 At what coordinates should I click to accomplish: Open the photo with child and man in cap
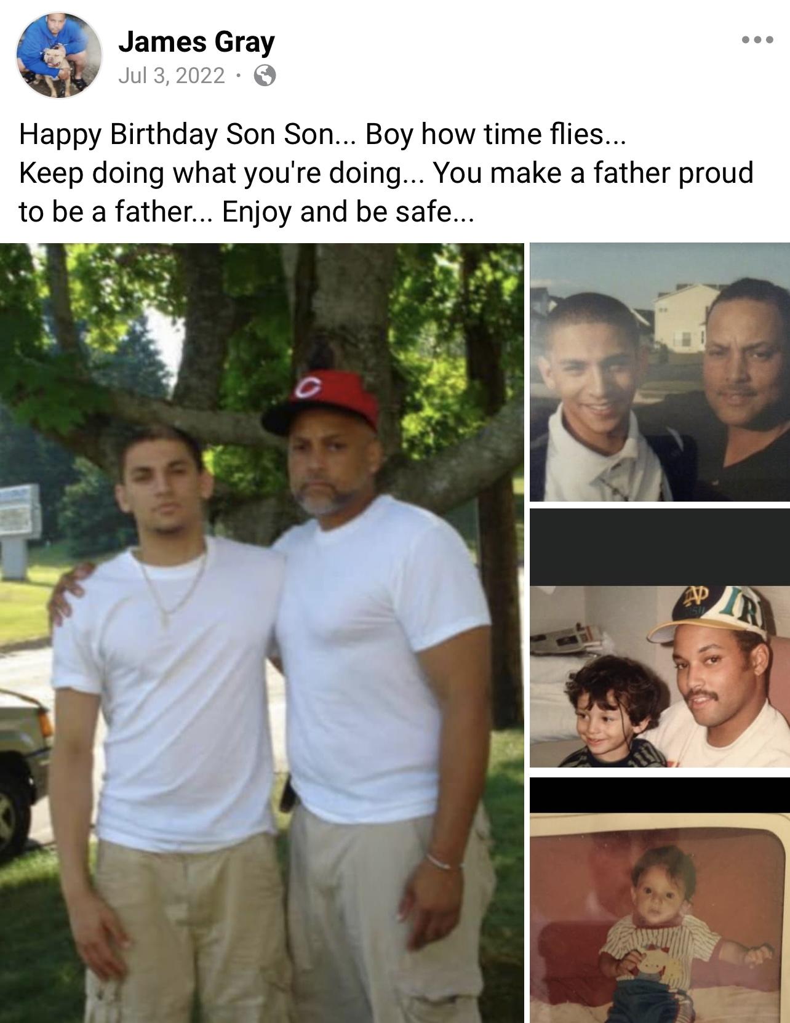(x=660, y=638)
